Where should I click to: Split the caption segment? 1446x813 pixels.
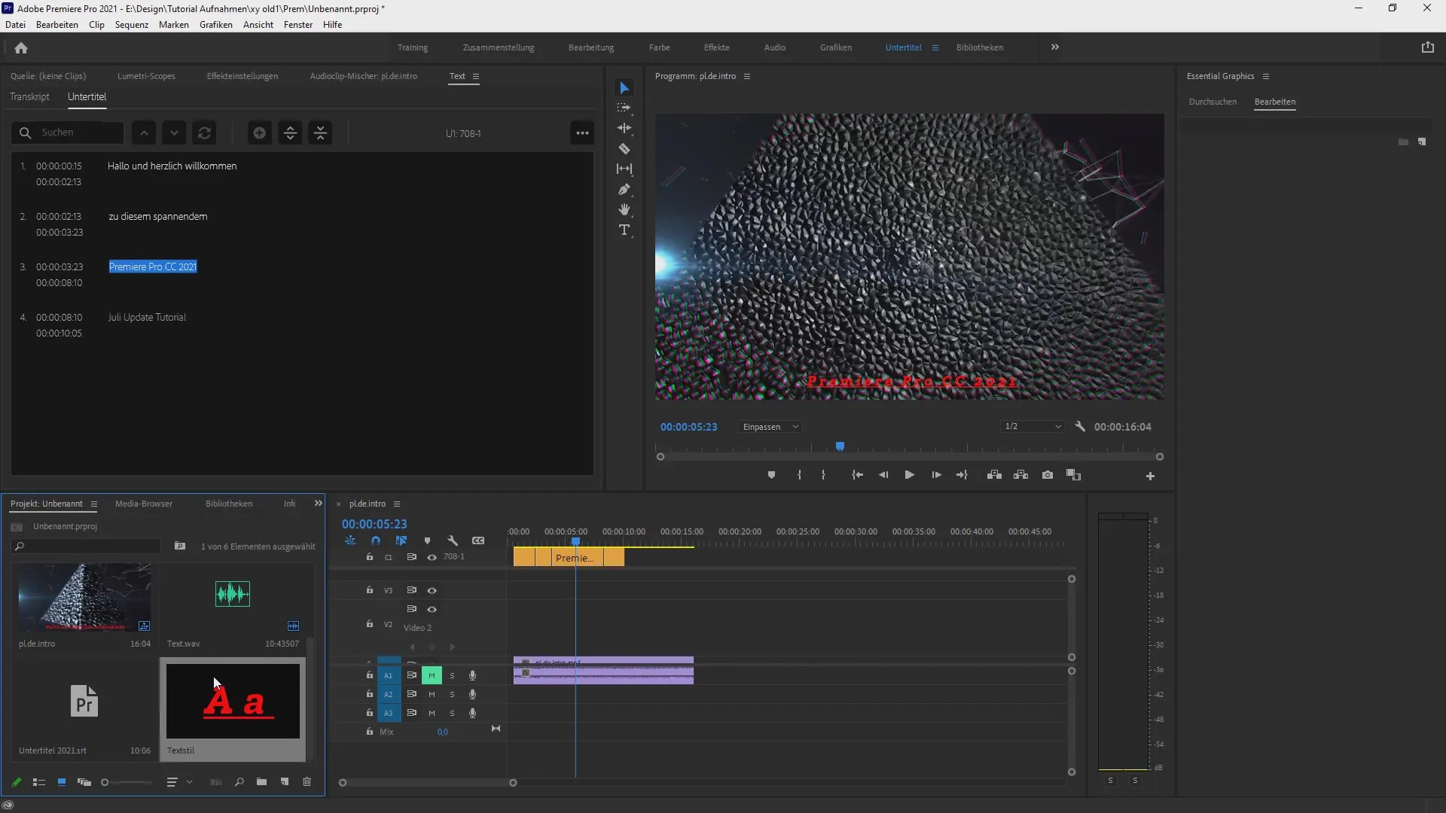(x=290, y=133)
